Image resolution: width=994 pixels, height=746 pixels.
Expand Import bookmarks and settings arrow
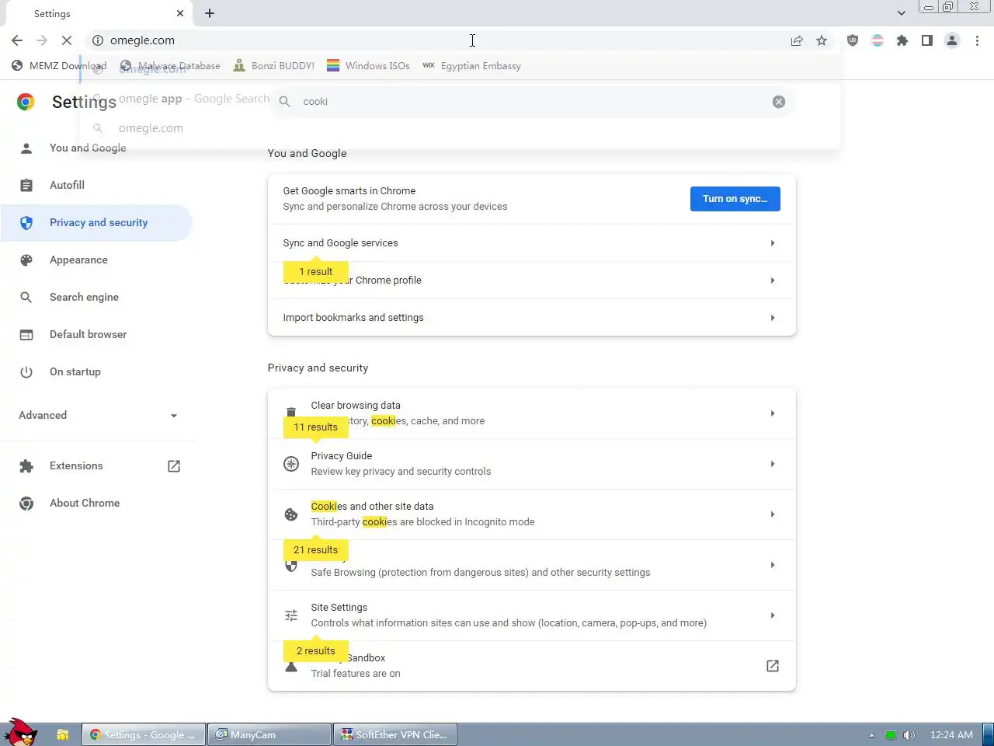click(x=773, y=318)
